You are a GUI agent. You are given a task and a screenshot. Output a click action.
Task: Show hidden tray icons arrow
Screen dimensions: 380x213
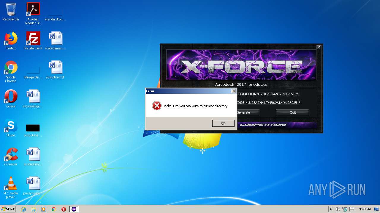(331, 209)
